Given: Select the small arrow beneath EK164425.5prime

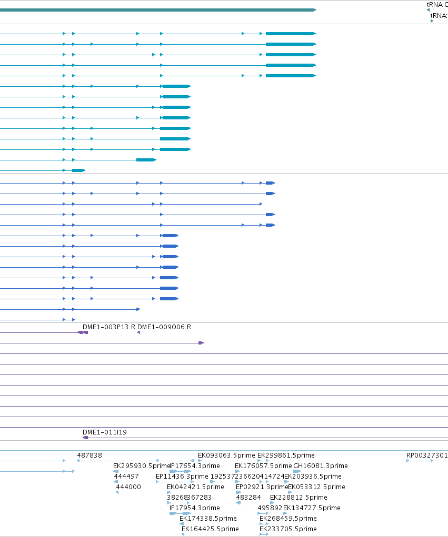Looking at the screenshot, I should 183,534.
